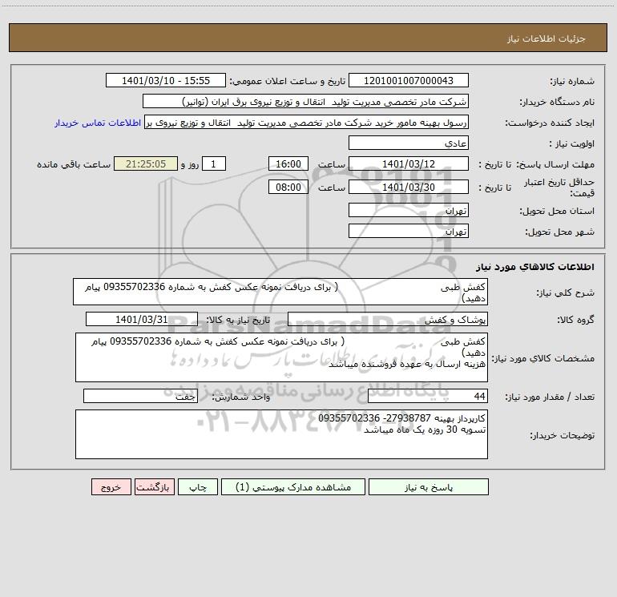Click the ایجاد کننده درخواست field
Viewport: 617px width, 597px height.
307,122
